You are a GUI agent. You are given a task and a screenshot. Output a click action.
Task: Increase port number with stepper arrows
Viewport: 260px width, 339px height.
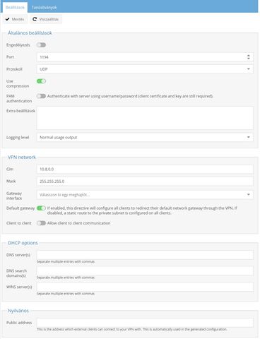[249, 56]
